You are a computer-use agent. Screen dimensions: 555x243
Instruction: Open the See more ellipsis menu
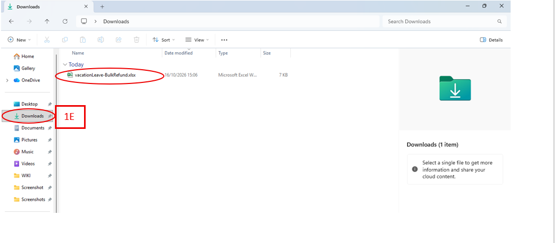click(x=224, y=40)
